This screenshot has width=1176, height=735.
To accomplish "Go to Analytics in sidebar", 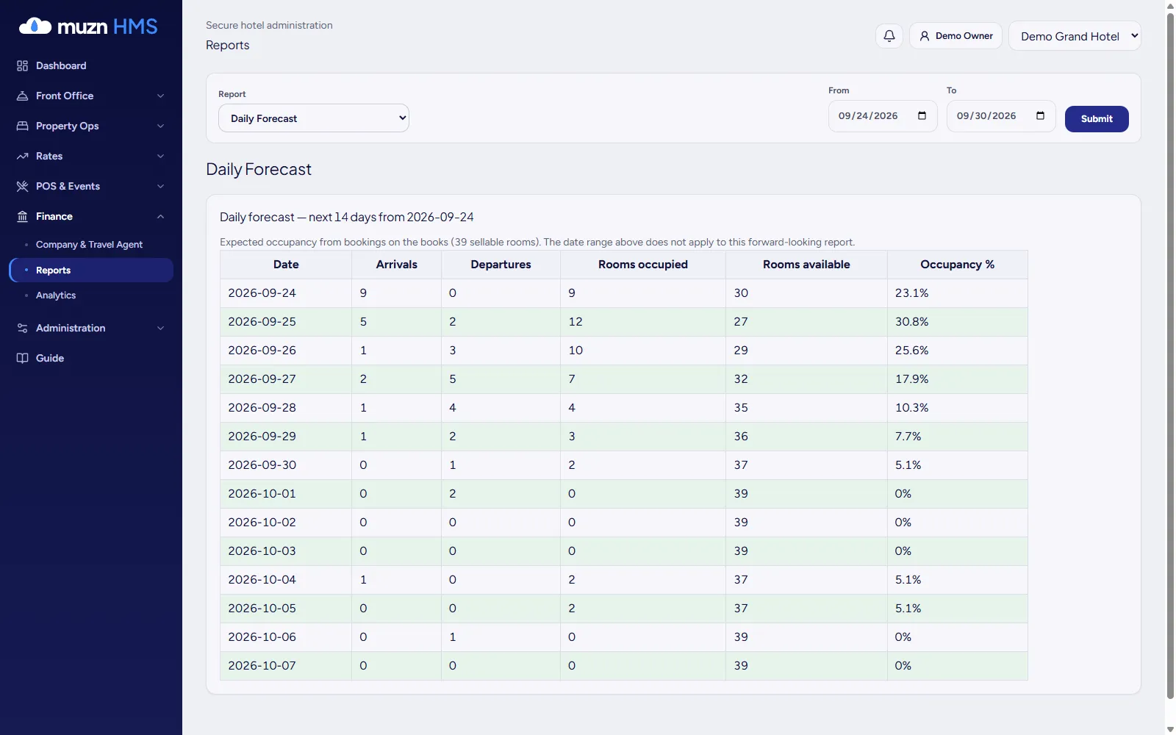I will click(56, 295).
